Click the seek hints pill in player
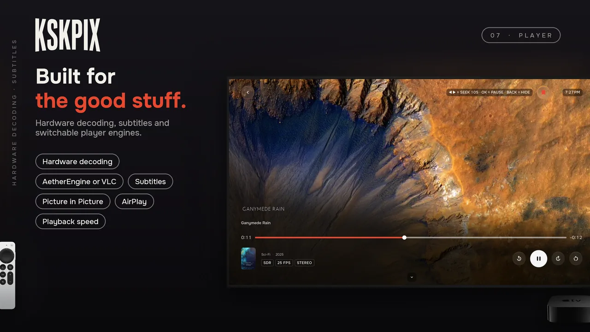 click(489, 92)
